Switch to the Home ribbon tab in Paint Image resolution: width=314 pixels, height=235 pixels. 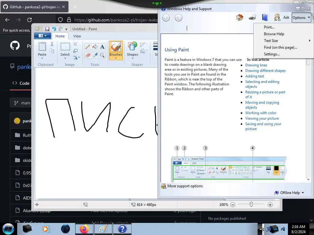[60, 36]
